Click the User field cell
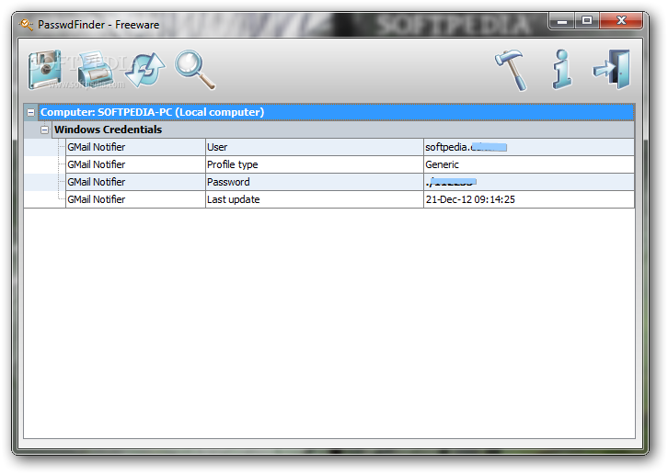This screenshot has height=474, width=668. (x=315, y=147)
